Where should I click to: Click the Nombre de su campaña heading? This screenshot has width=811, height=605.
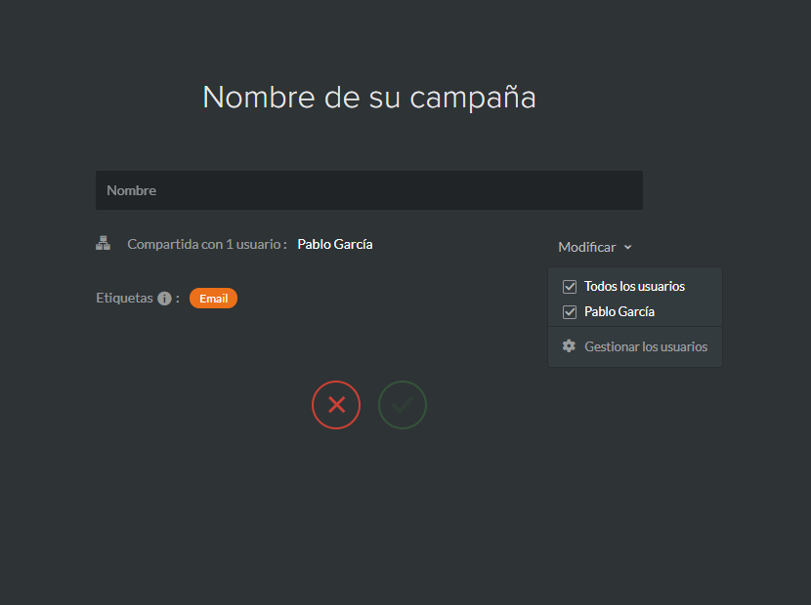369,98
